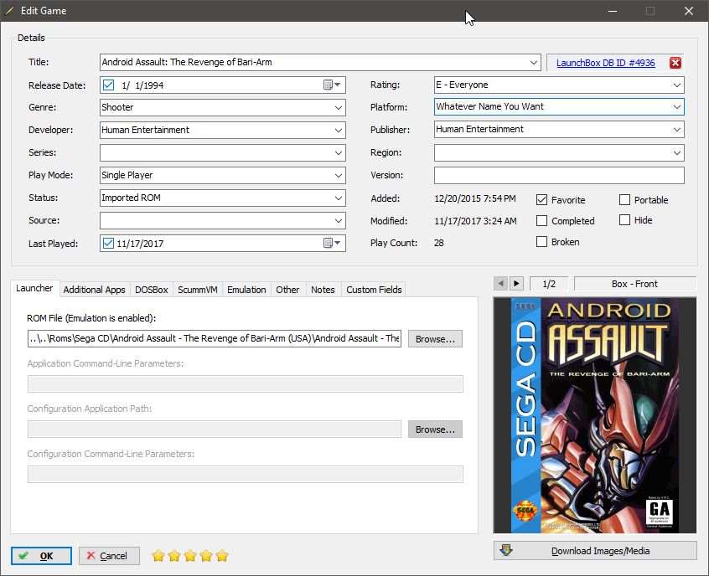Viewport: 709px width, 576px height.
Task: Click the OK button
Action: [41, 556]
